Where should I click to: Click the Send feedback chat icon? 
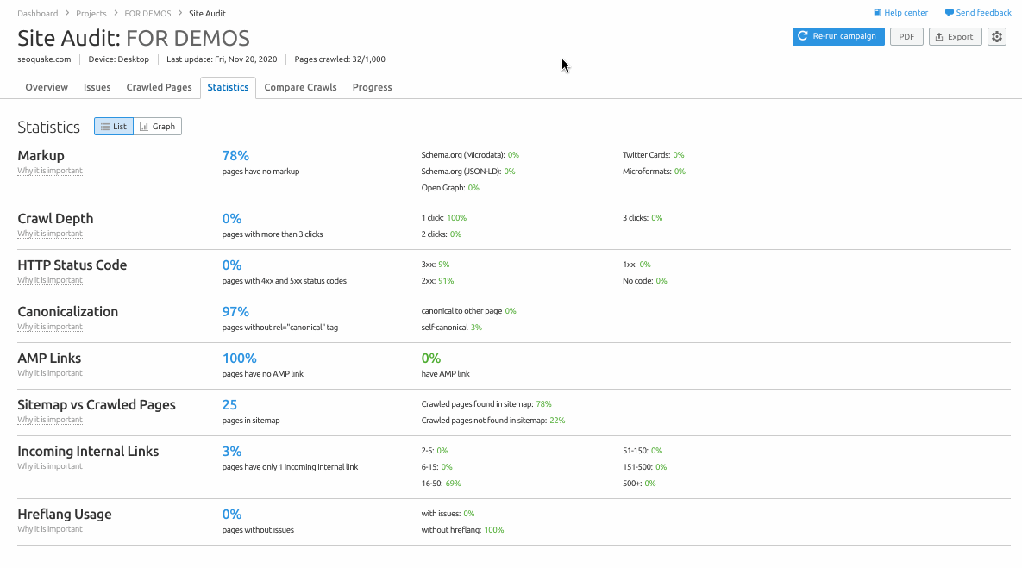(950, 13)
